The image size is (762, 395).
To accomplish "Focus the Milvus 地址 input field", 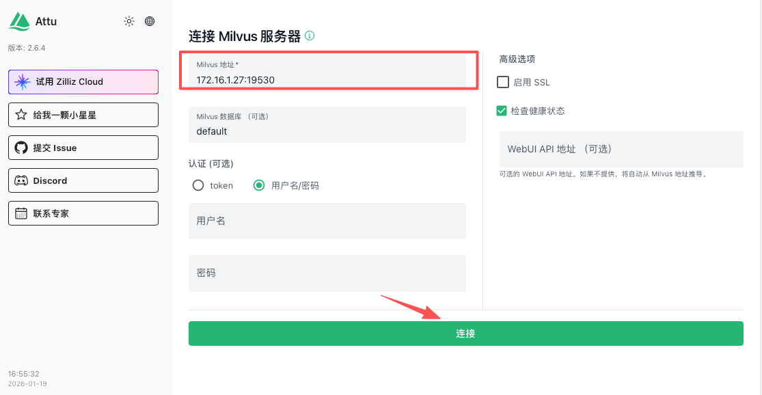I will [327, 79].
